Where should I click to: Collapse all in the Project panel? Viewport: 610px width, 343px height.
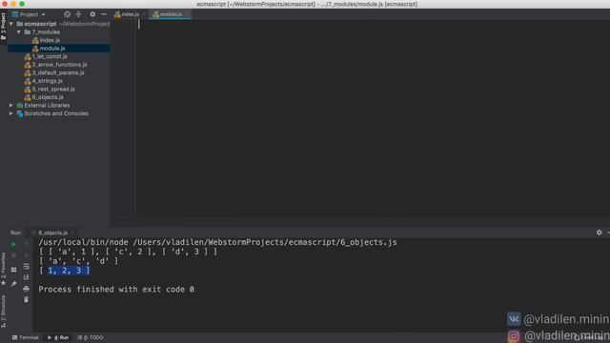tap(78, 14)
